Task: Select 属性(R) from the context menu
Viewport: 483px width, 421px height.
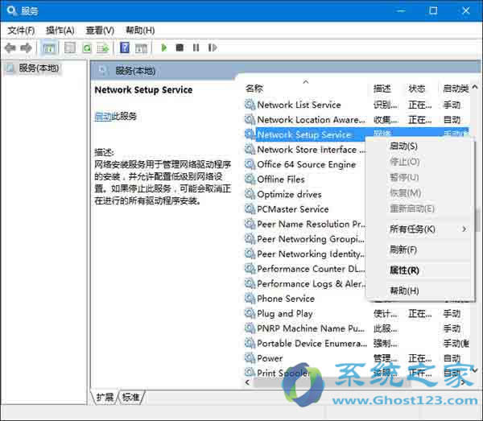Action: click(404, 270)
